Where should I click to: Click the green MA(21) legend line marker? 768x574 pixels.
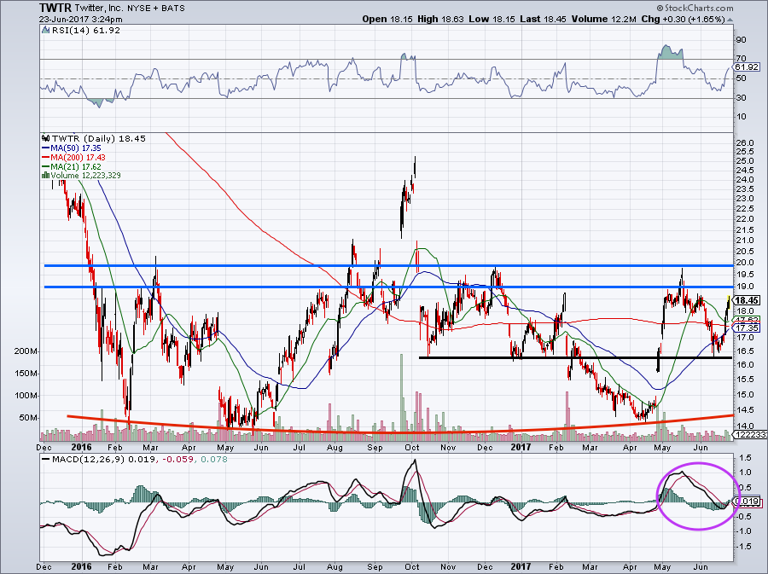45,167
